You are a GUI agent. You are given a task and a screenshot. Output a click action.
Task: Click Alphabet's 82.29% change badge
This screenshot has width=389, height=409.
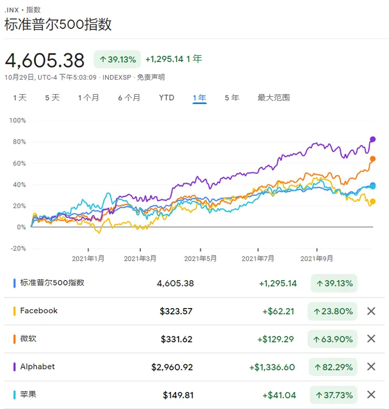point(333,367)
